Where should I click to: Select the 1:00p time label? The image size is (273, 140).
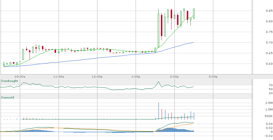point(136,77)
